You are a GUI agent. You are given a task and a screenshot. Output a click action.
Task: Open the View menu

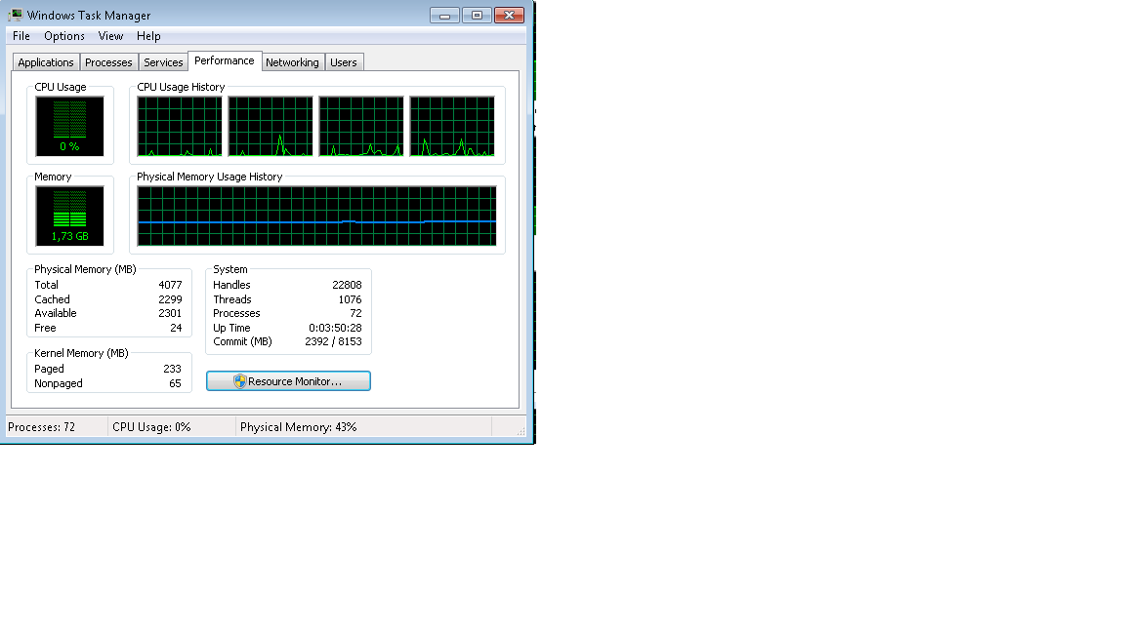(x=110, y=36)
